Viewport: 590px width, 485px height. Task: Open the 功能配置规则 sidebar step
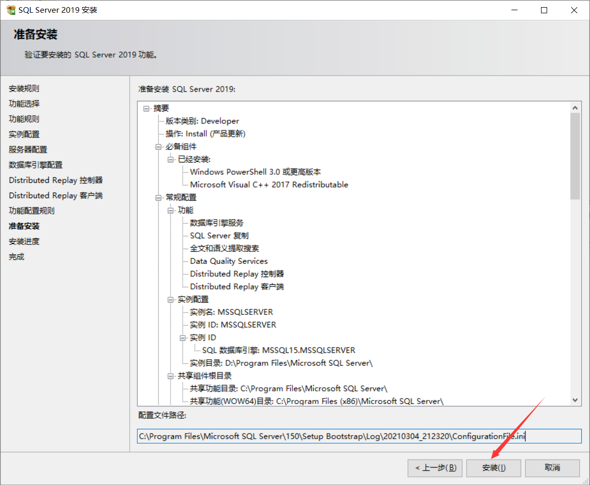point(32,211)
